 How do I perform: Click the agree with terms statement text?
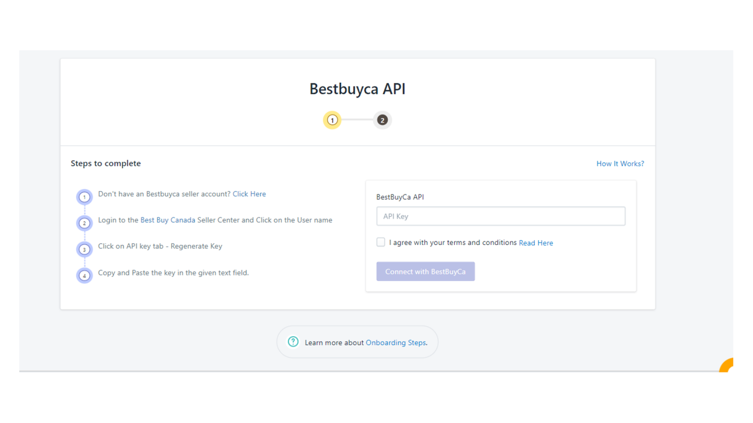pyautogui.click(x=451, y=242)
